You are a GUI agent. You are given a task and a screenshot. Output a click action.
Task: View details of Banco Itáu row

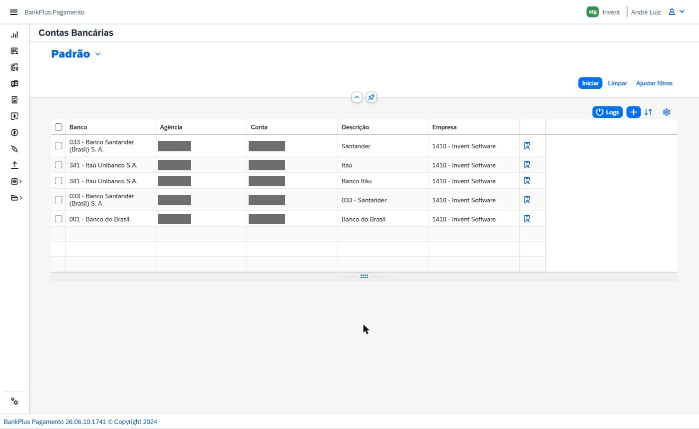[527, 181]
